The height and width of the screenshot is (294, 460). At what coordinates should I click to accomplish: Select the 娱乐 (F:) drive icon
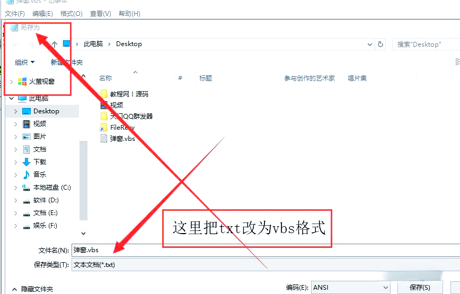click(26, 226)
